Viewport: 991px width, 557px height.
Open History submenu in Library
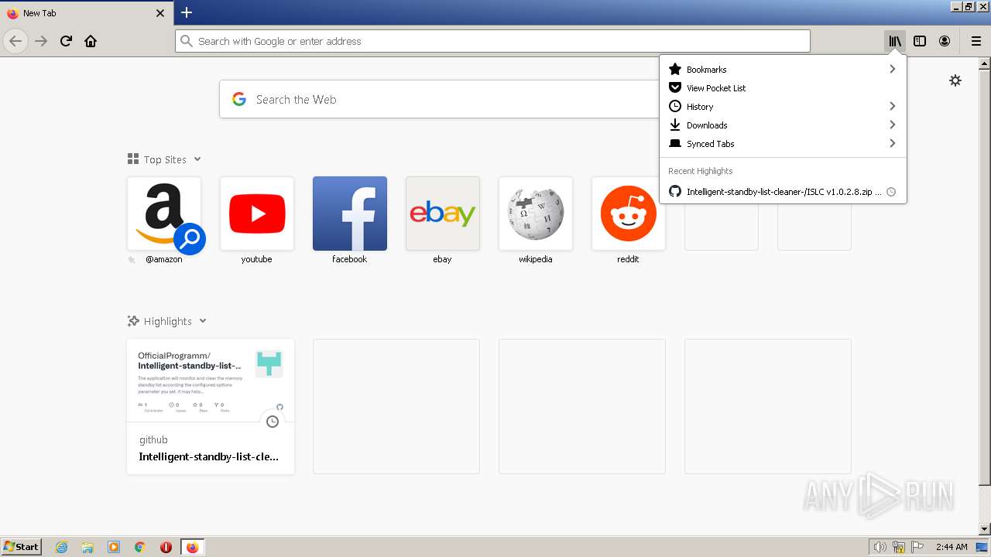click(783, 106)
